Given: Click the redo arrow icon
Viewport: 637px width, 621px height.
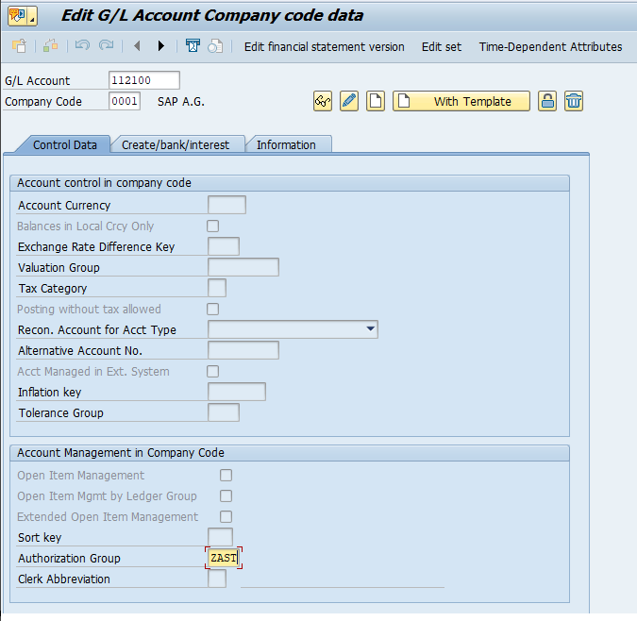Looking at the screenshot, I should click(107, 46).
